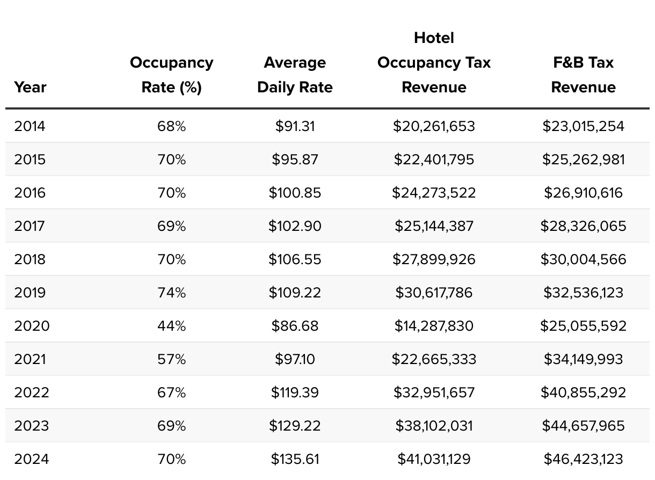The width and height of the screenshot is (655, 480).
Task: Click the $119.39 average daily rate
Action: [x=295, y=392]
